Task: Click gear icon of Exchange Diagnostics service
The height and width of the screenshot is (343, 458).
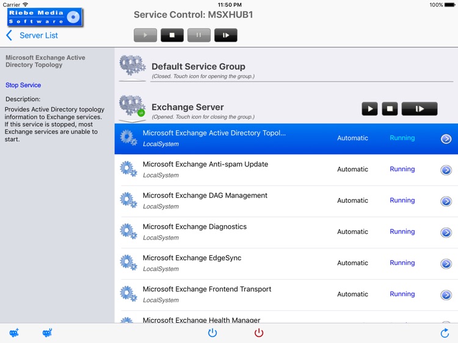Action: click(x=128, y=232)
